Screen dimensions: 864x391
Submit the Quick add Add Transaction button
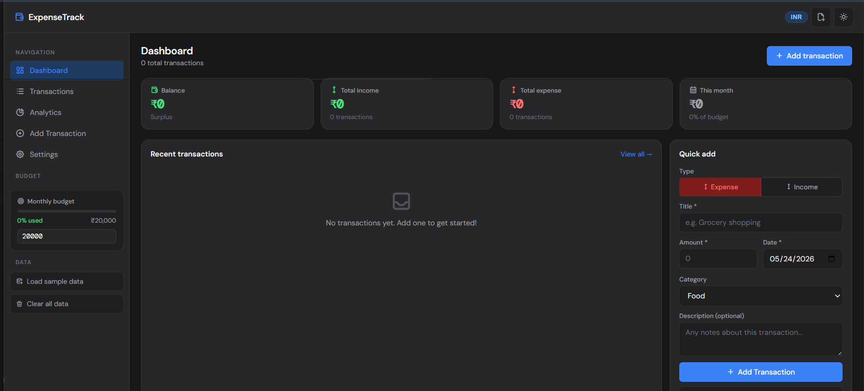[x=760, y=372]
